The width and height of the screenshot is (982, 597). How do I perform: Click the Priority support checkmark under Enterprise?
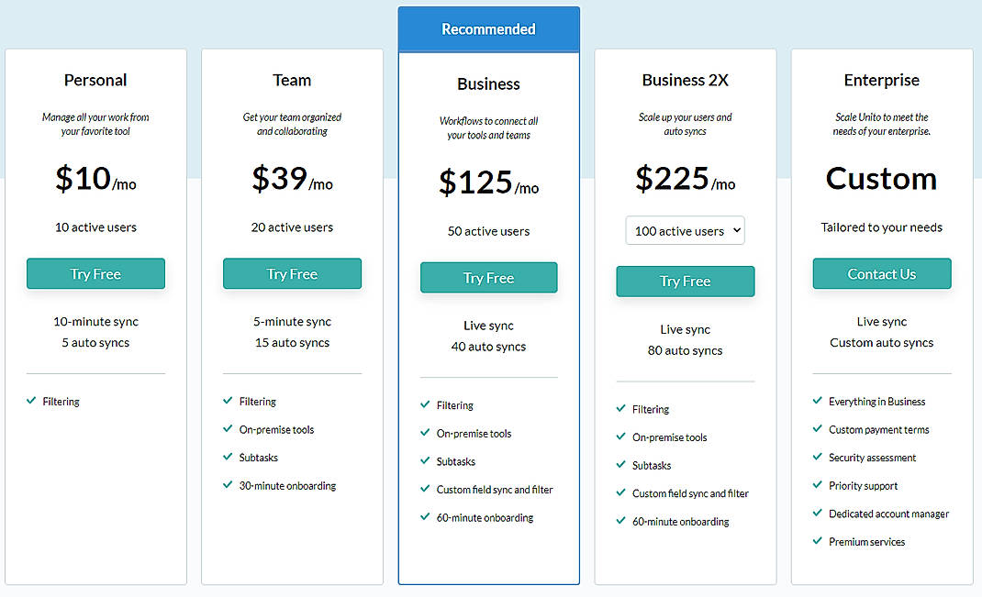(817, 485)
